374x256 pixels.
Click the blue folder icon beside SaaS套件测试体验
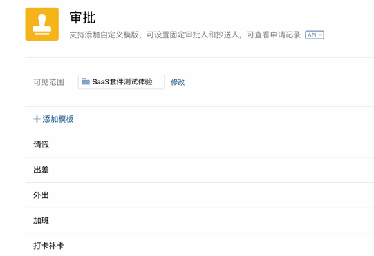[x=86, y=82]
